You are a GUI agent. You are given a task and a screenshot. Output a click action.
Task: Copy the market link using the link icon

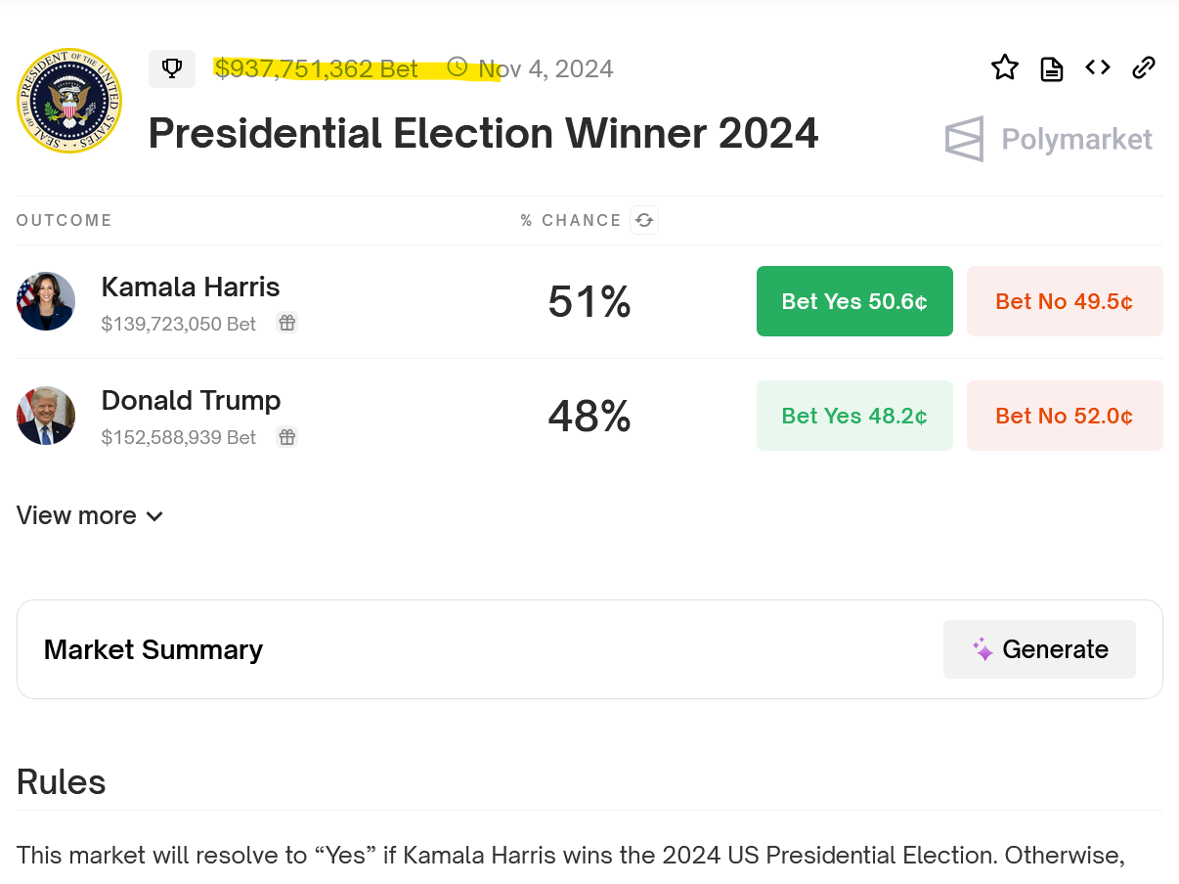1144,67
